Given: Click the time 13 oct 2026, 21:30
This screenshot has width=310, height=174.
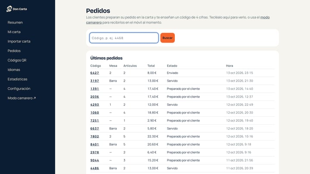Looking at the screenshot, I should pyautogui.click(x=239, y=81).
